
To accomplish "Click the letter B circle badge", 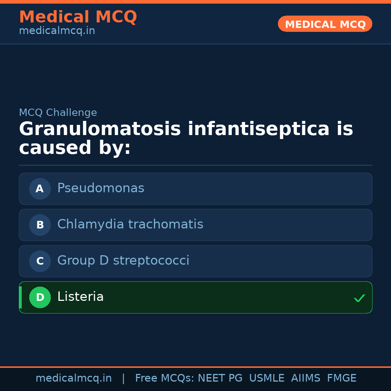I will click(x=40, y=225).
